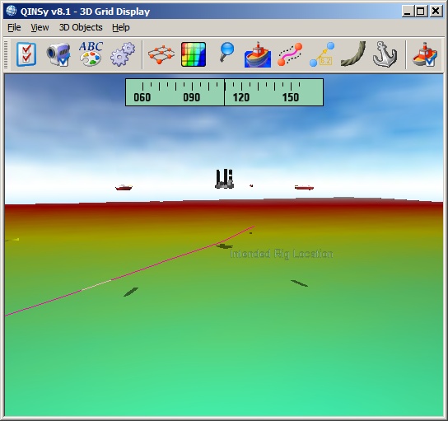
Task: Click the 060 compass heading value
Action: 142,97
